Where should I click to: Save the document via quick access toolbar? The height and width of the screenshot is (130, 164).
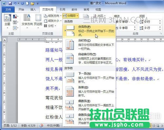(10, 4)
